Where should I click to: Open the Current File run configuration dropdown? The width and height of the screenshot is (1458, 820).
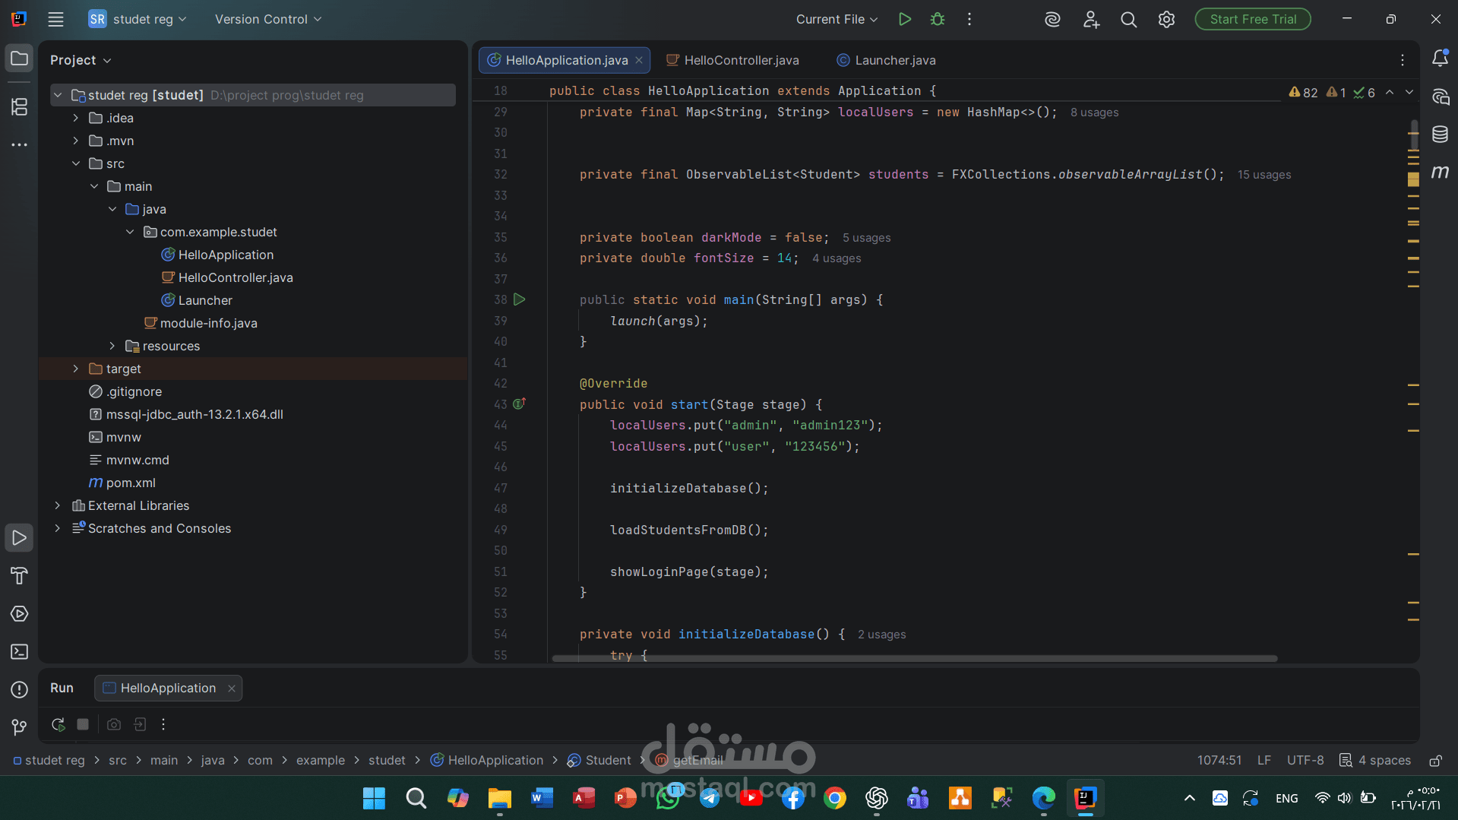coord(837,19)
